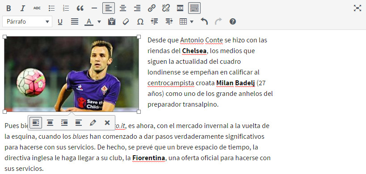Screen dimensions: 366x174
Task: Open the table dropdown arrow
Action: (192, 22)
